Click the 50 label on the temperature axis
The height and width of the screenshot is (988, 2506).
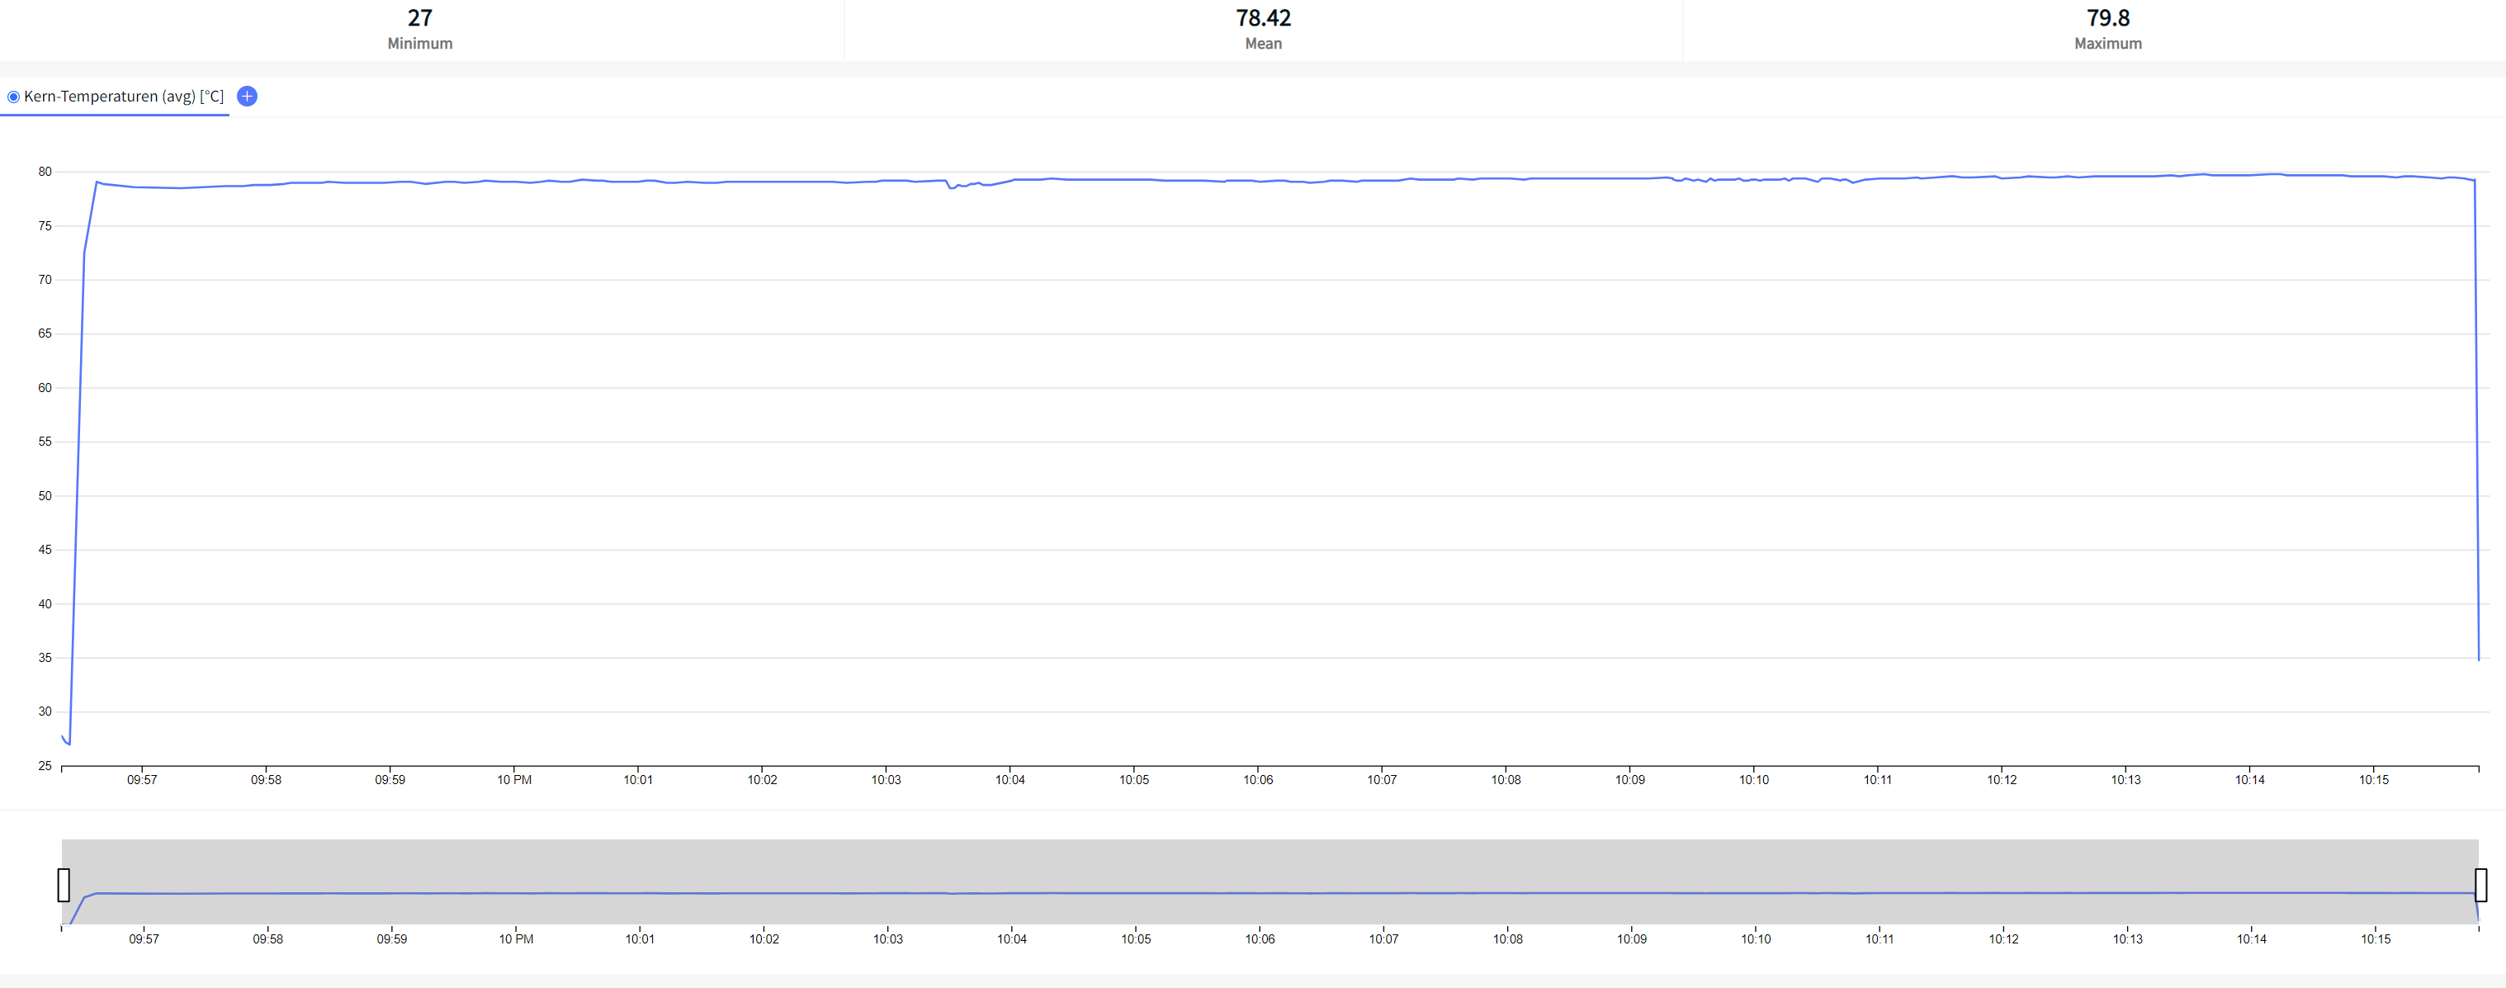click(x=45, y=496)
